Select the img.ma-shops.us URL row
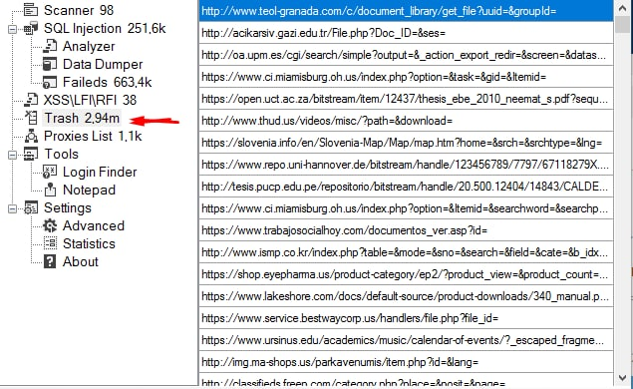 [x=406, y=362]
